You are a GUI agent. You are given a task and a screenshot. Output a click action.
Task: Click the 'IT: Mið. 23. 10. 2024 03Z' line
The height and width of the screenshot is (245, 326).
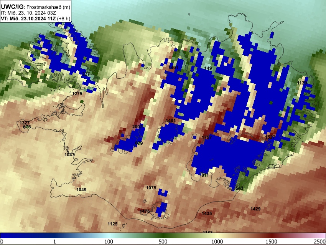coord(28,13)
